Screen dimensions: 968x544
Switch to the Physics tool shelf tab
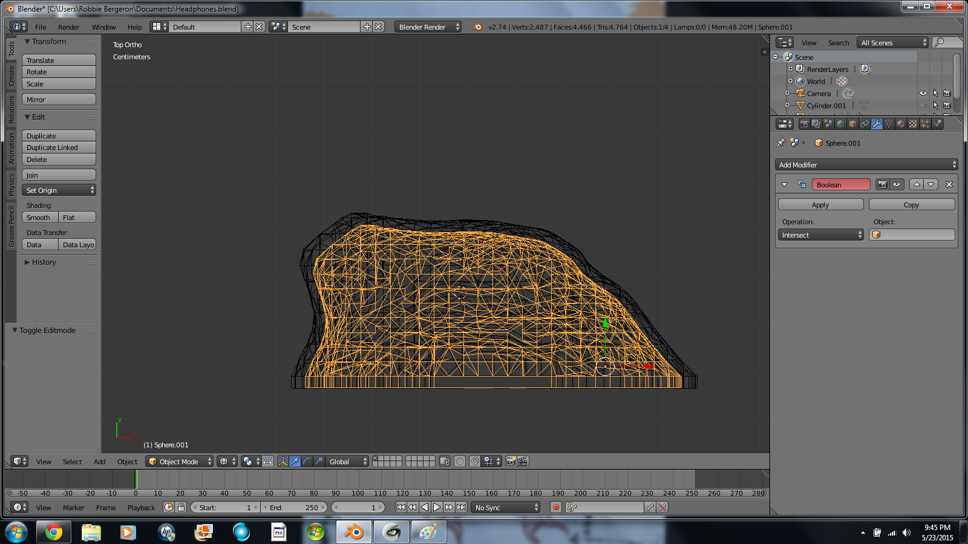pos(11,184)
